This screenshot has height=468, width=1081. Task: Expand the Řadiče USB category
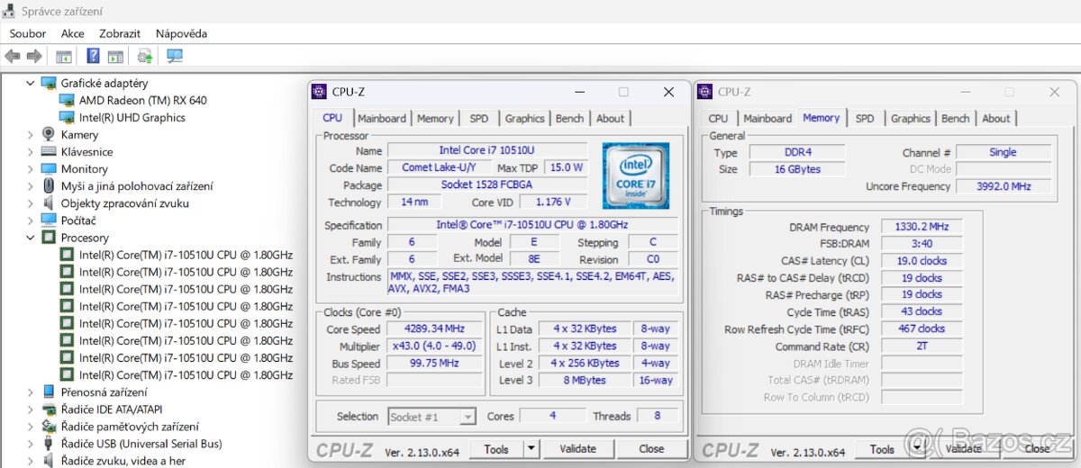(30, 444)
